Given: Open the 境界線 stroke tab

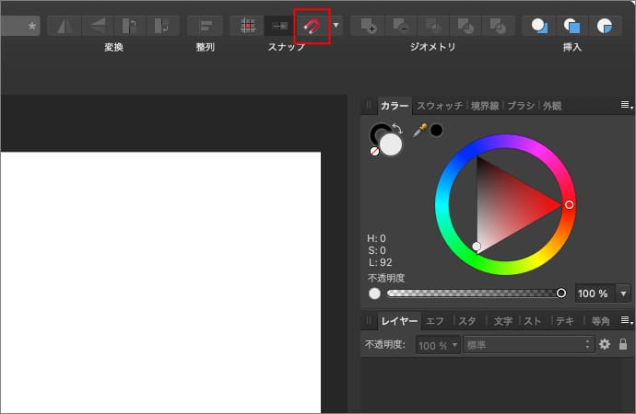Looking at the screenshot, I should point(485,106).
